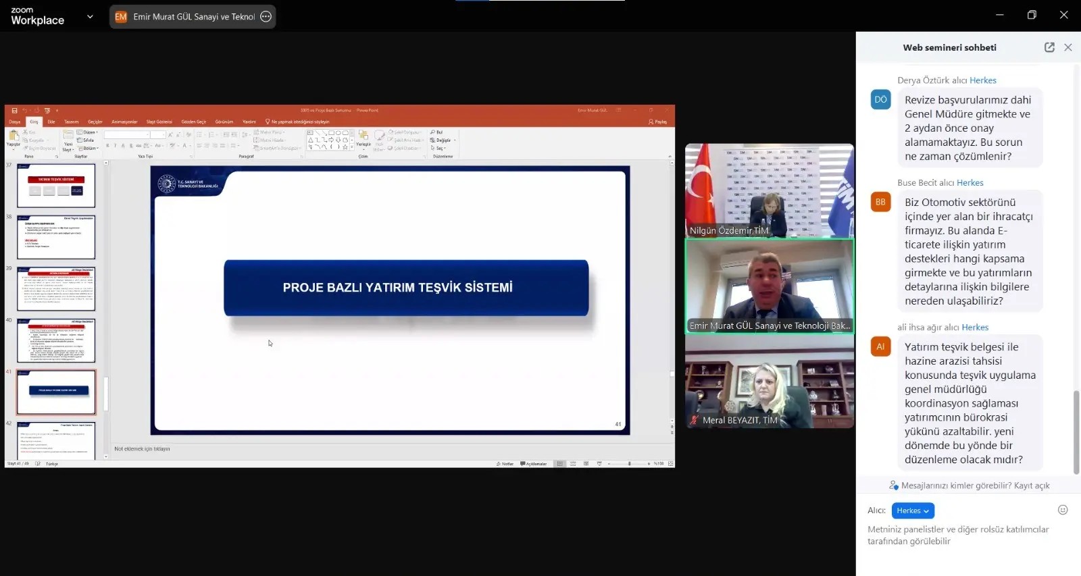This screenshot has height=576, width=1081.
Task: Open the more options icon beside Emir Murat GÜL
Action: coord(266,17)
